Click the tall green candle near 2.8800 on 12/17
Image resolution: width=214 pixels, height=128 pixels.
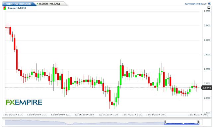coord(120,75)
